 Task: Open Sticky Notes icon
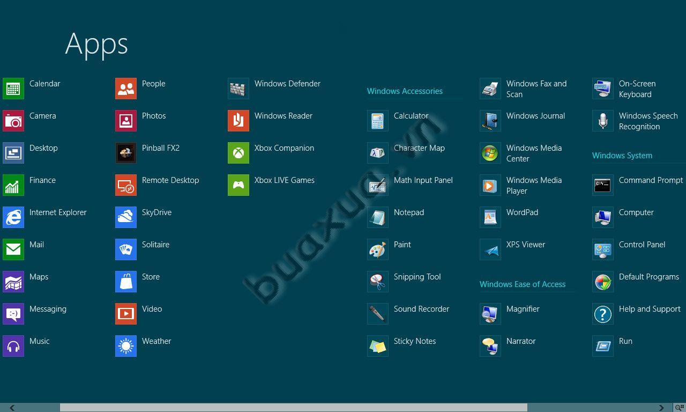378,346
